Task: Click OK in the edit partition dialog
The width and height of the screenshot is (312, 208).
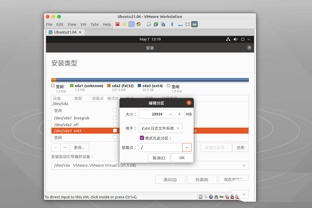Action: click(182, 158)
